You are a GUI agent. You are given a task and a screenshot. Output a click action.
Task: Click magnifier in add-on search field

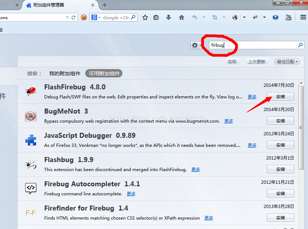[300, 45]
